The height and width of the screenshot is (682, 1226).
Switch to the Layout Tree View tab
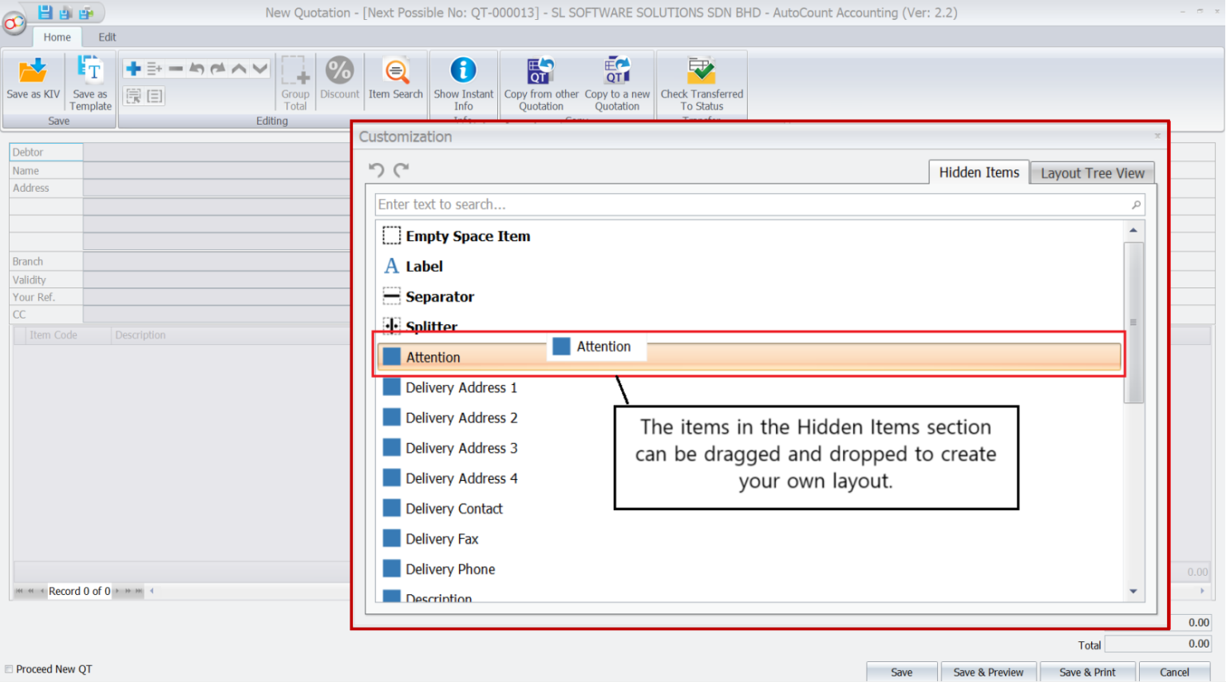click(1092, 173)
